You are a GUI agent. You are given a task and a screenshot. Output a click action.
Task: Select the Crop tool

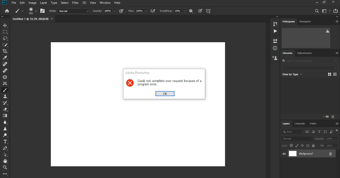(x=5, y=51)
